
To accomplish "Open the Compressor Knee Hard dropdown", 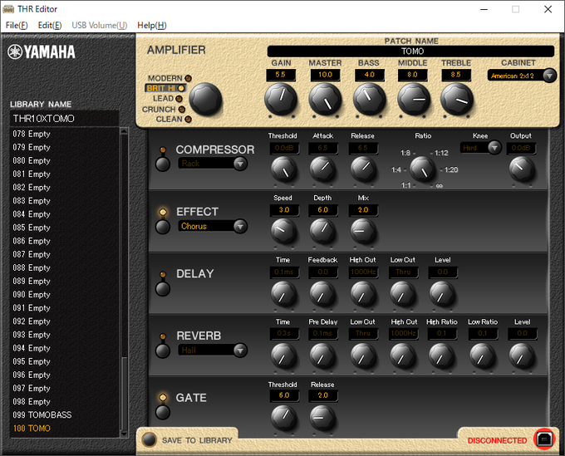I will coord(480,148).
